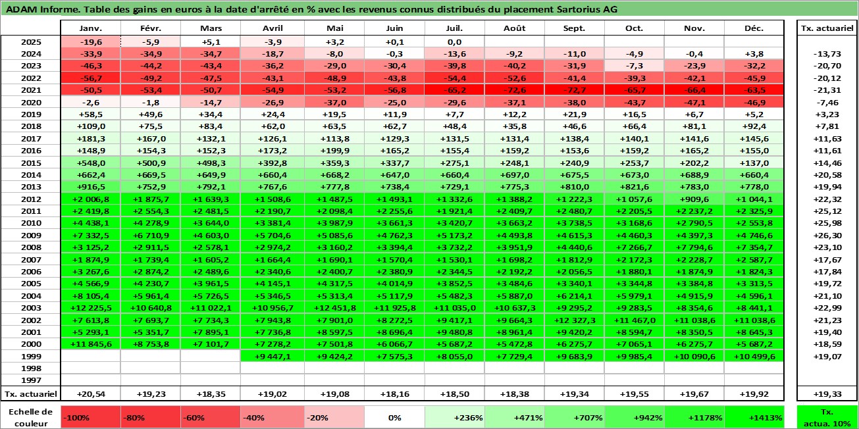
Task: Select the 1997 year row label
Action: [30, 380]
